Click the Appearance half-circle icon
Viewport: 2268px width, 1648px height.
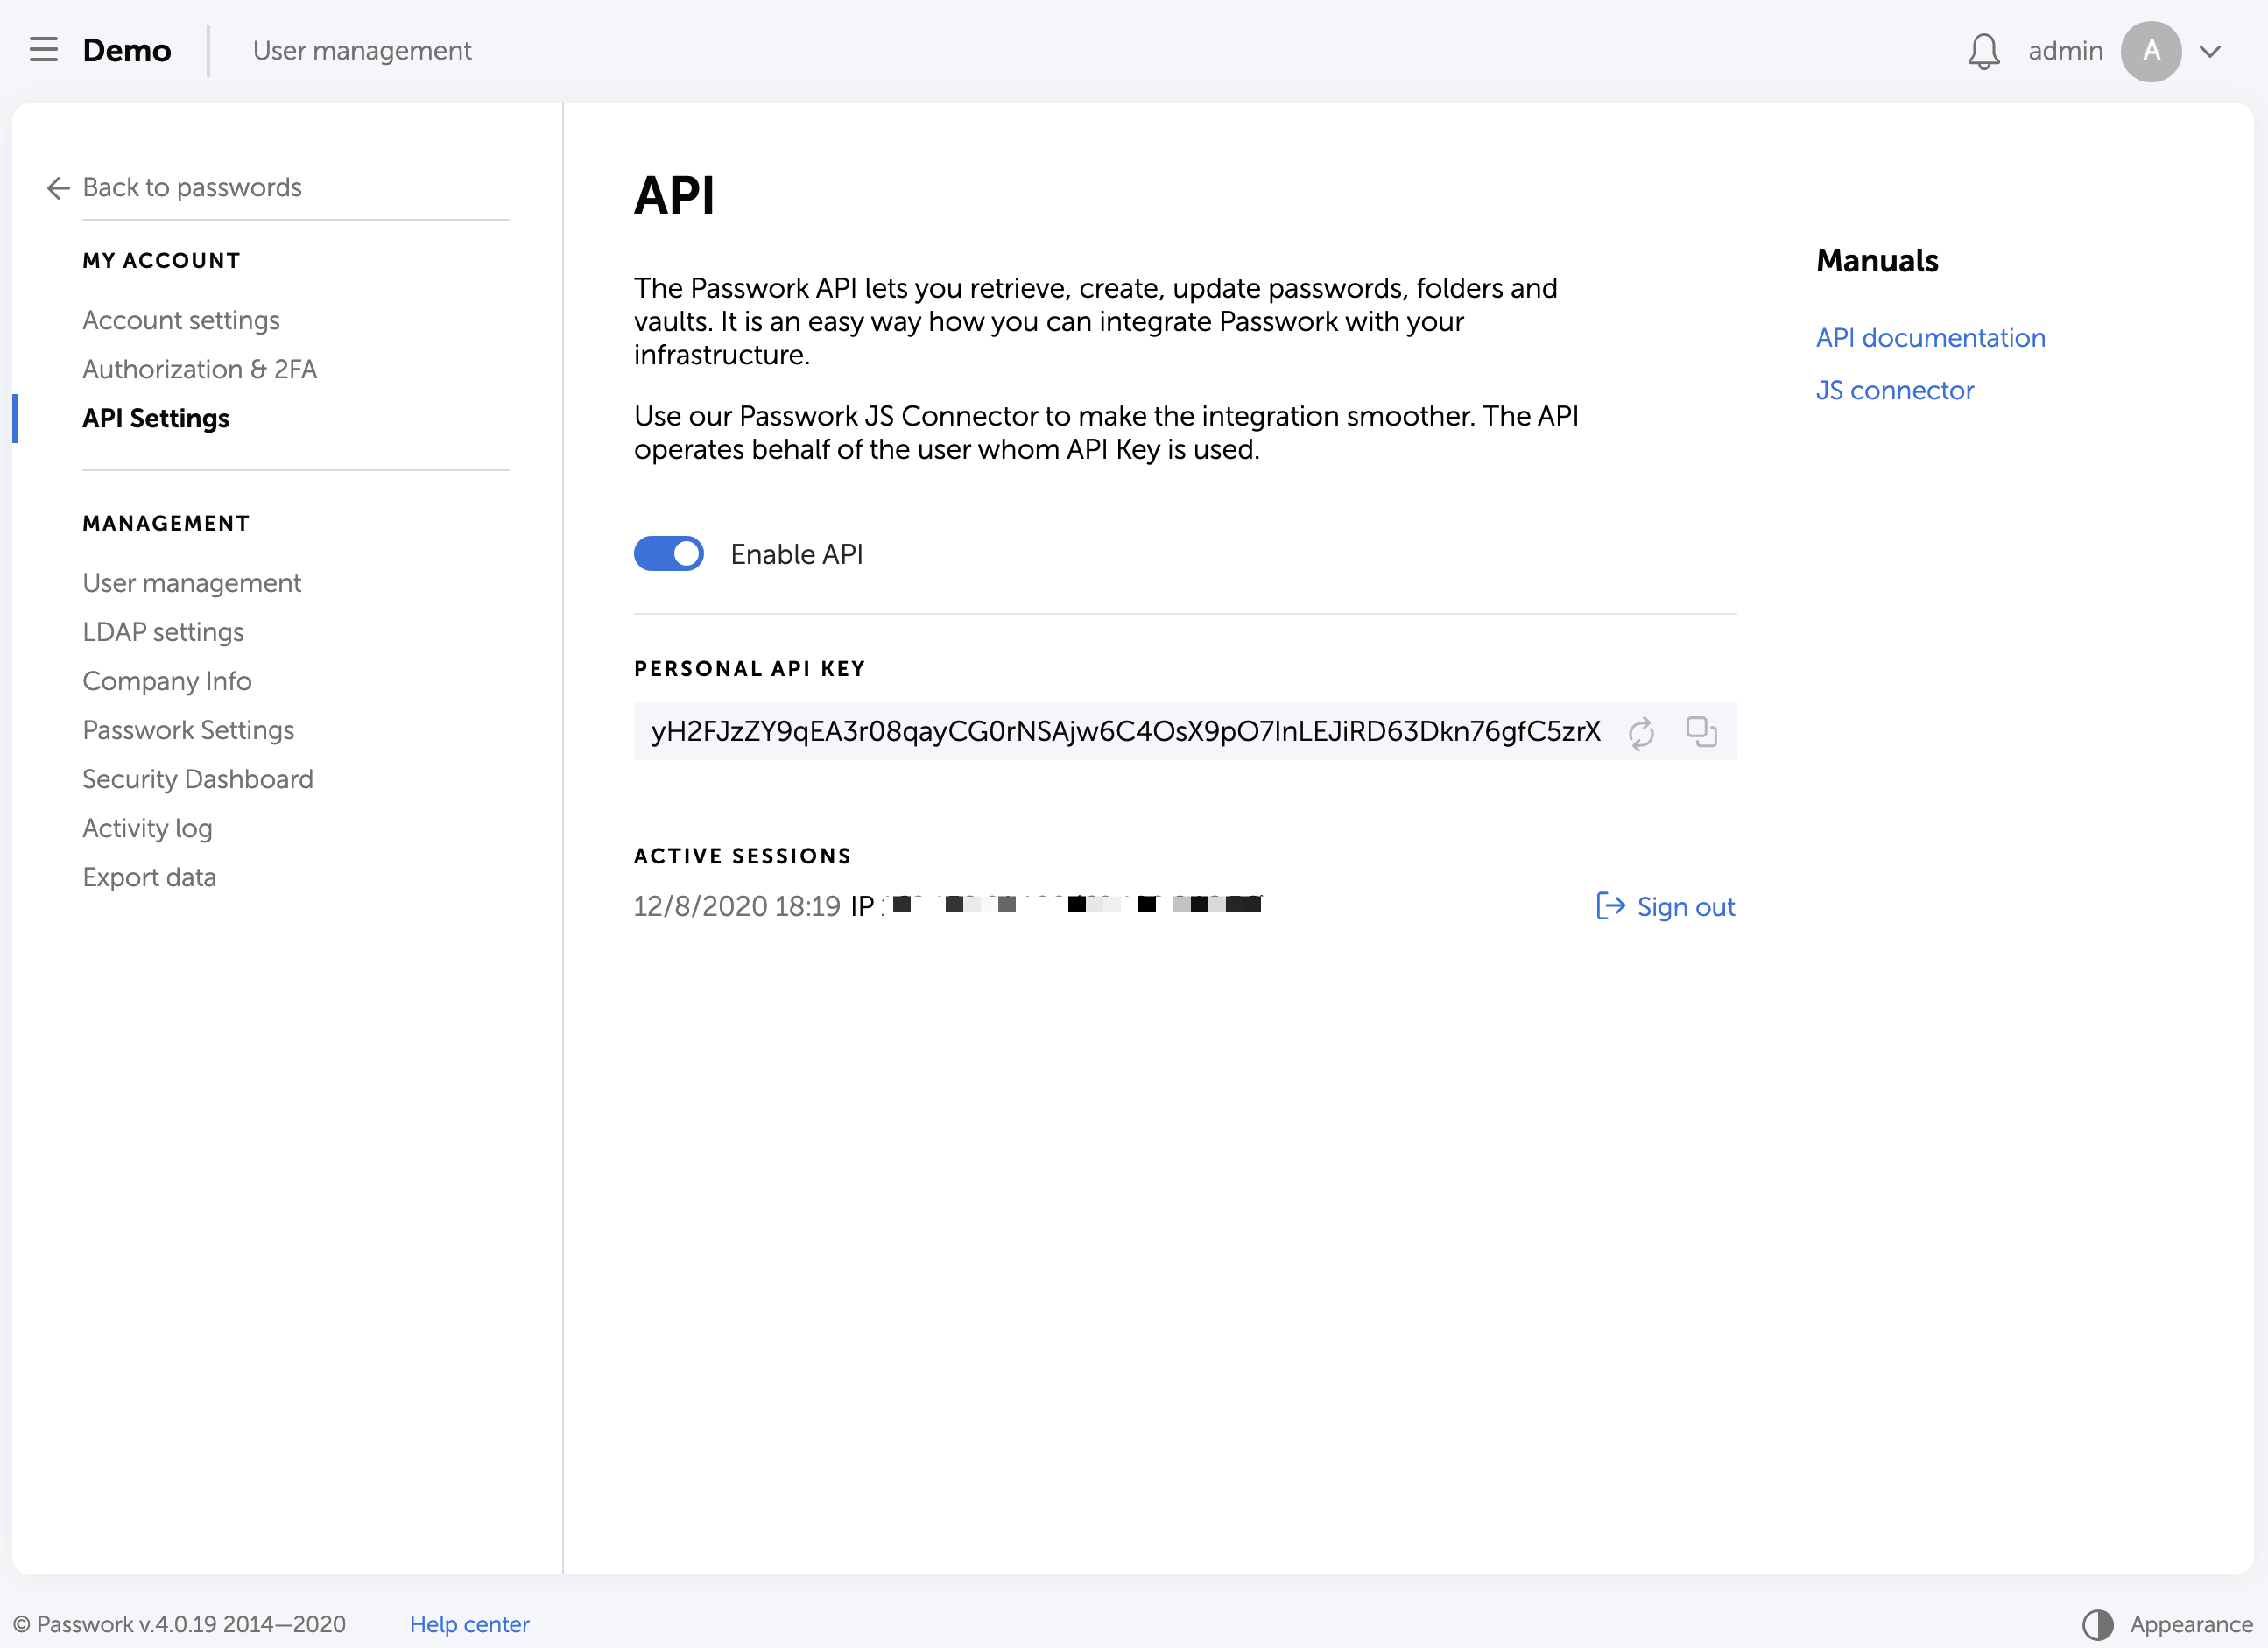(x=2097, y=1624)
